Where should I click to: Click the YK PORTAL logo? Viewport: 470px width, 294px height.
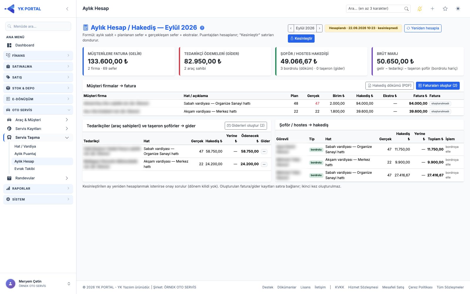pos(23,9)
